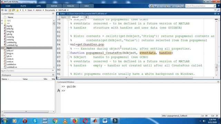Select Documents in the folder path
The height and width of the screenshot is (124, 221).
[x=50, y=10]
